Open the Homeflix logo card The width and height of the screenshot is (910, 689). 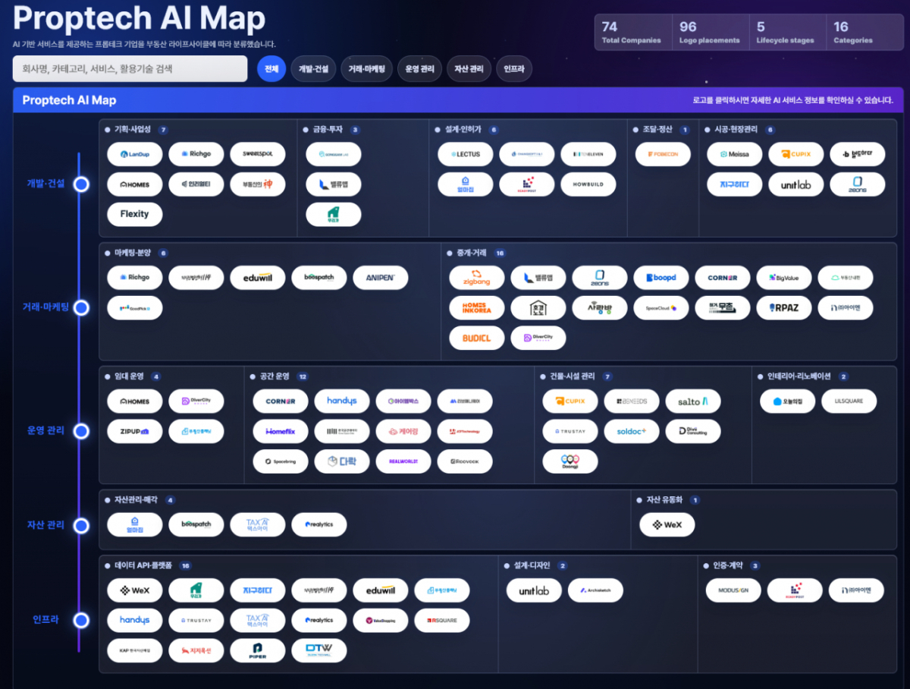[x=281, y=432]
